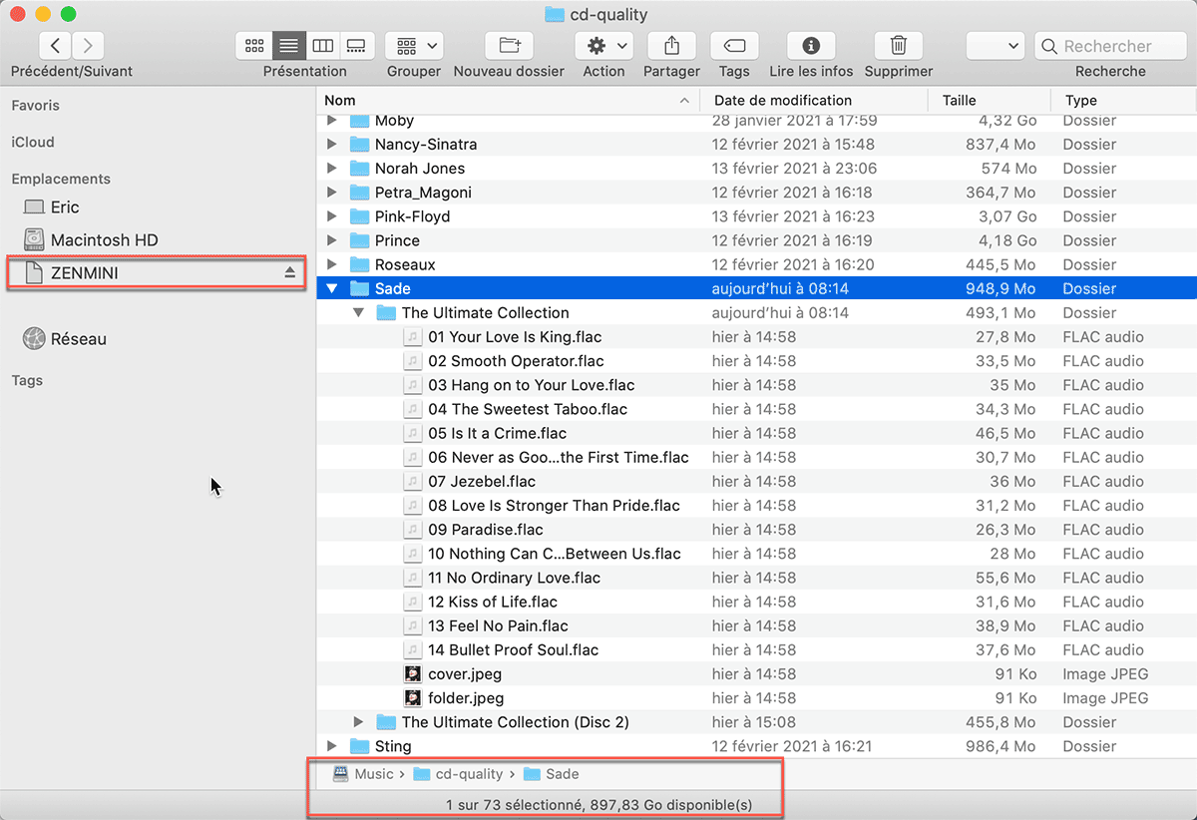The height and width of the screenshot is (820, 1197).
Task: Sort by Date de modification column
Action: [x=814, y=100]
